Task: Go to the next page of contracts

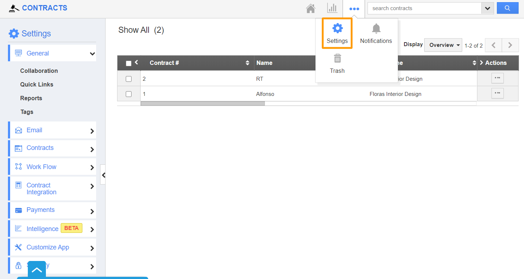Action: click(x=510, y=45)
